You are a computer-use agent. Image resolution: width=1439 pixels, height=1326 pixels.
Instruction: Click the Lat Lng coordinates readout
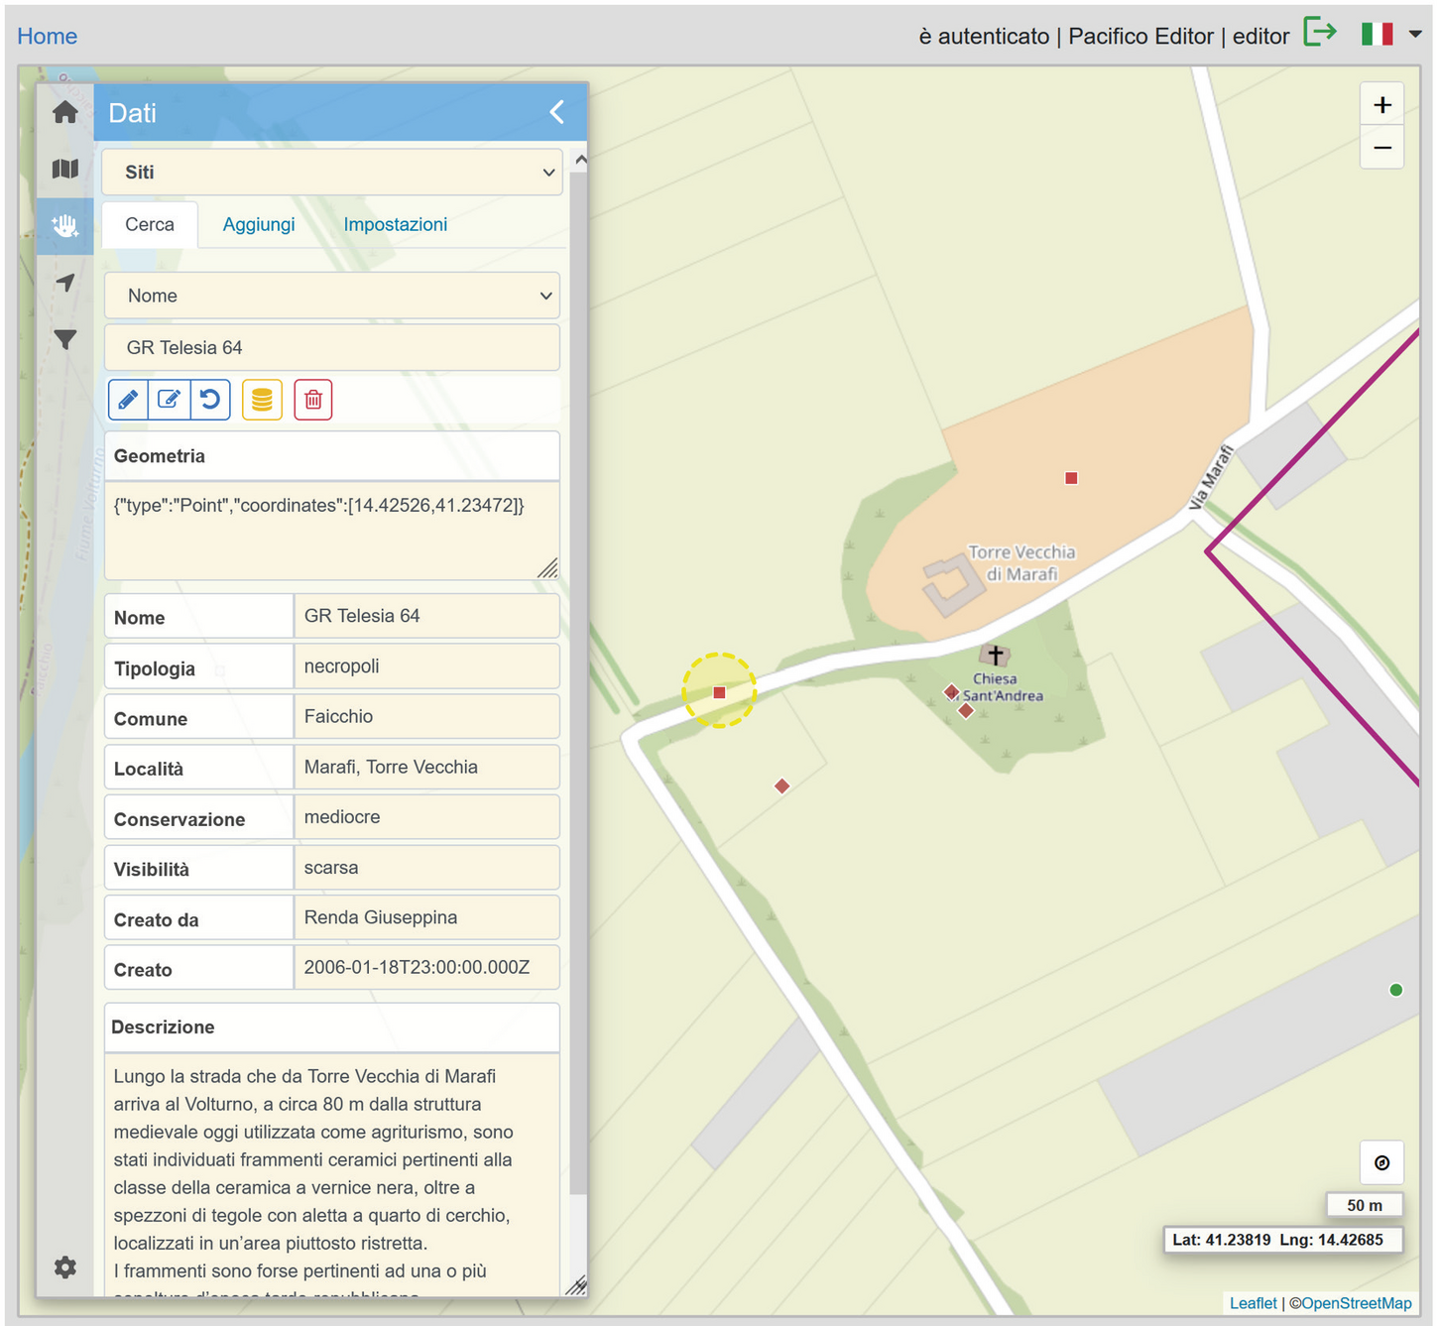click(1282, 1240)
